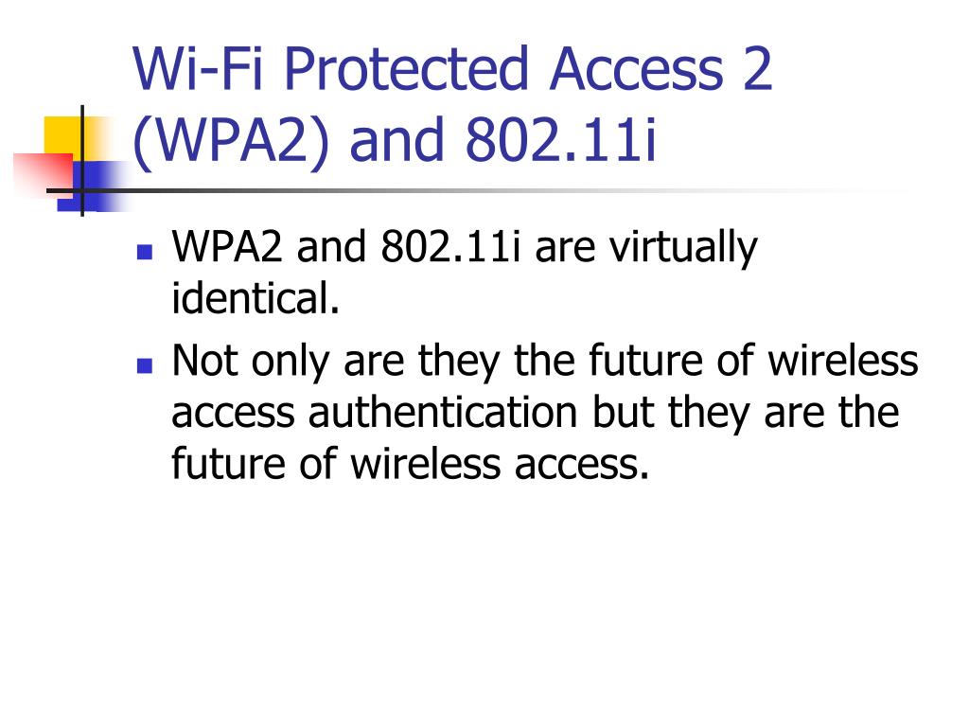Click the vertical black line in logo
This screenshot has height=727, width=969.
point(82,161)
